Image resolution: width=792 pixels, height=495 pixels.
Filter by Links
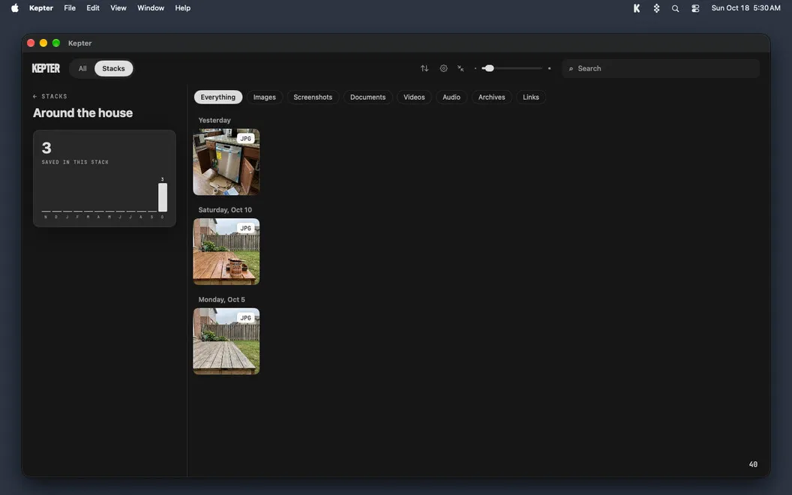pos(531,97)
